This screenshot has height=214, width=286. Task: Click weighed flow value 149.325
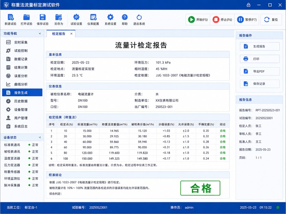pyautogui.click(x=114, y=158)
